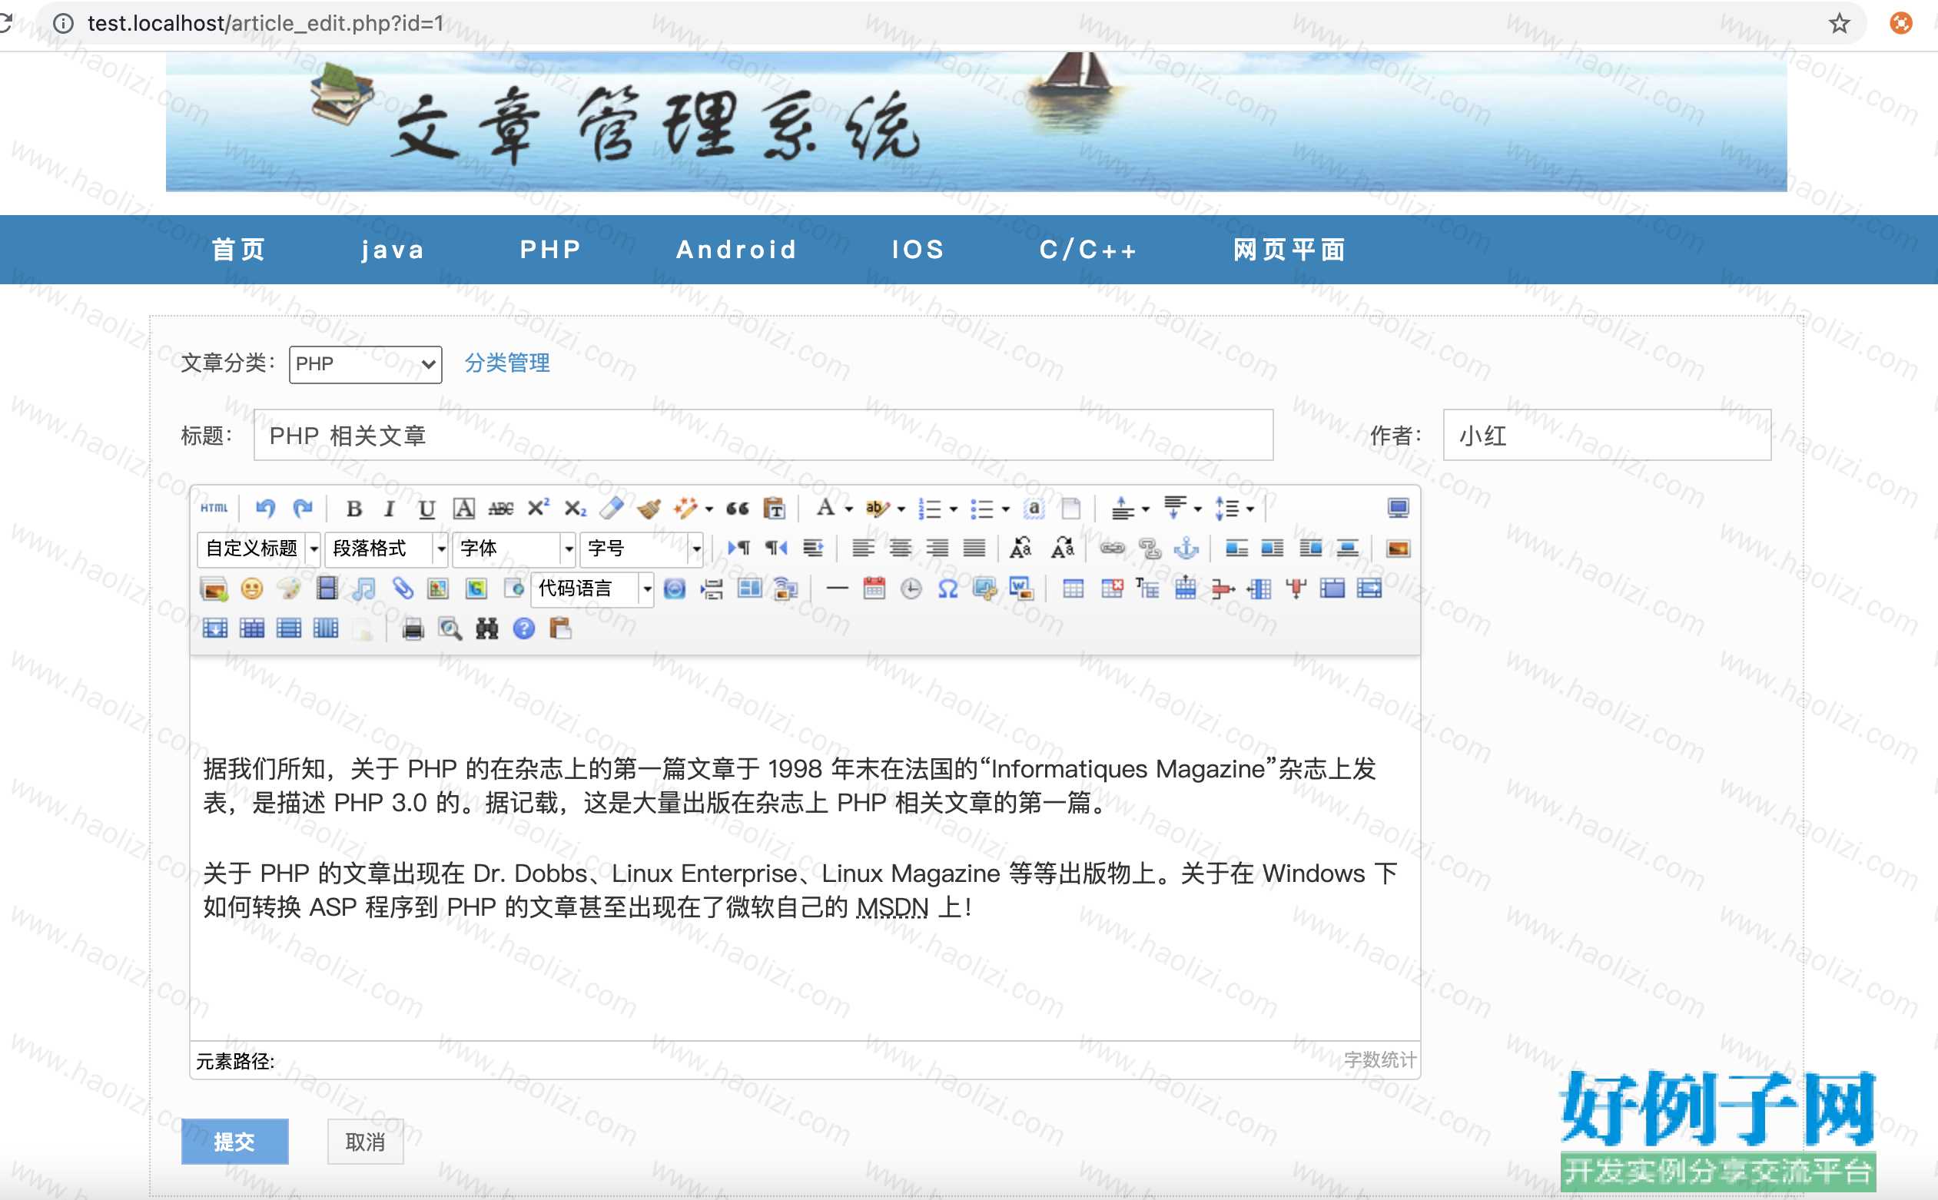Insert table icon
1938x1200 pixels.
(1073, 589)
